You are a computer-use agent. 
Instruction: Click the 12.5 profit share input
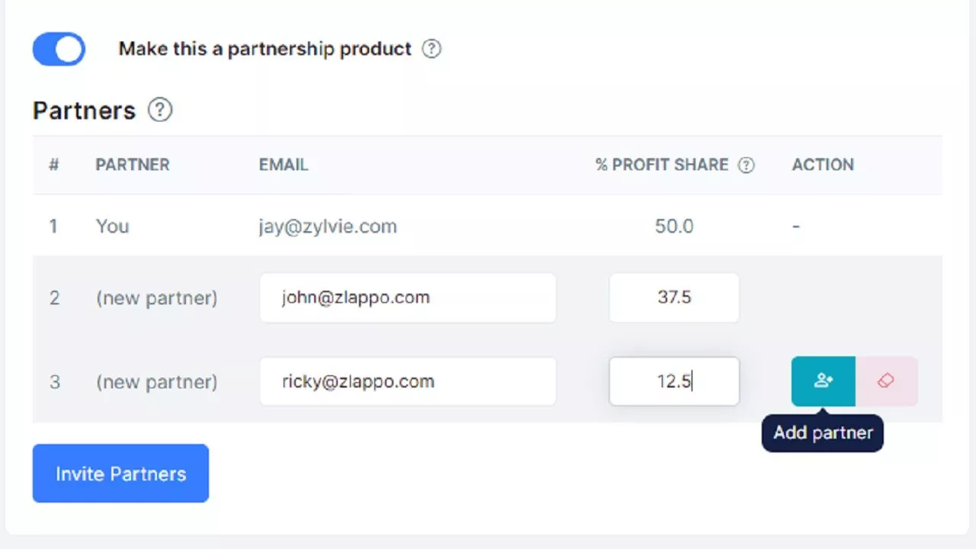(674, 381)
